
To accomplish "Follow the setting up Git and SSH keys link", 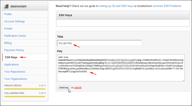I will pos(116,6).
